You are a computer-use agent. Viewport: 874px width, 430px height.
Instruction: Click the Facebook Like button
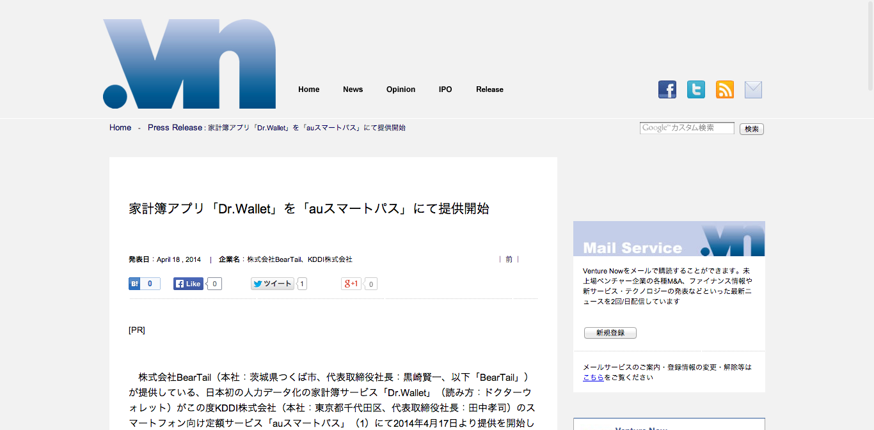[x=188, y=284]
